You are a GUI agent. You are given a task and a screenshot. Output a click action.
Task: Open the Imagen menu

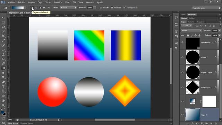[x=31, y=2]
